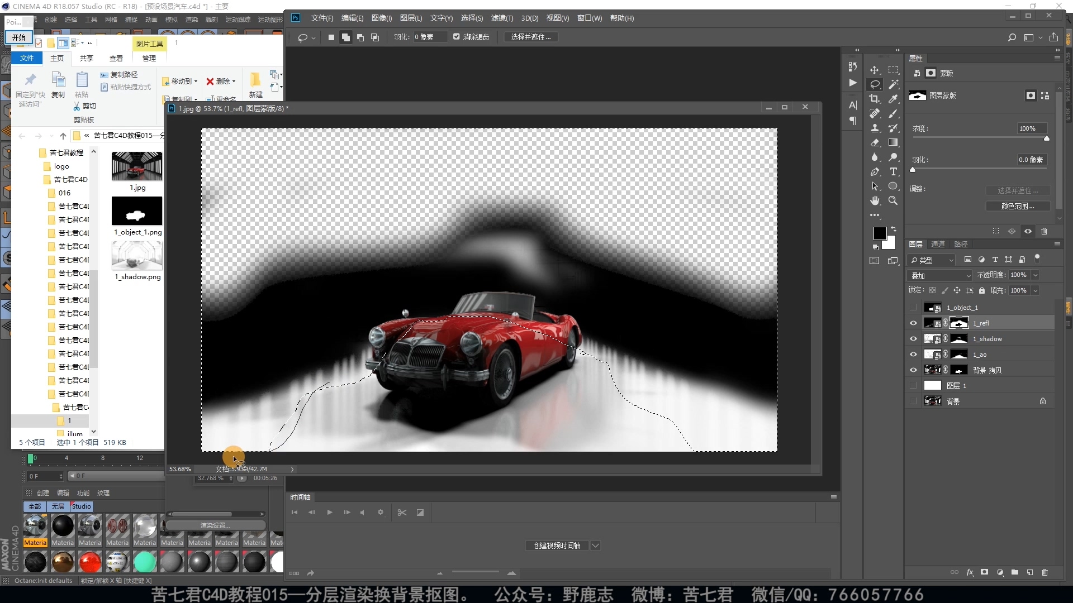Select the Hand tool
The image size is (1073, 603).
click(x=875, y=201)
